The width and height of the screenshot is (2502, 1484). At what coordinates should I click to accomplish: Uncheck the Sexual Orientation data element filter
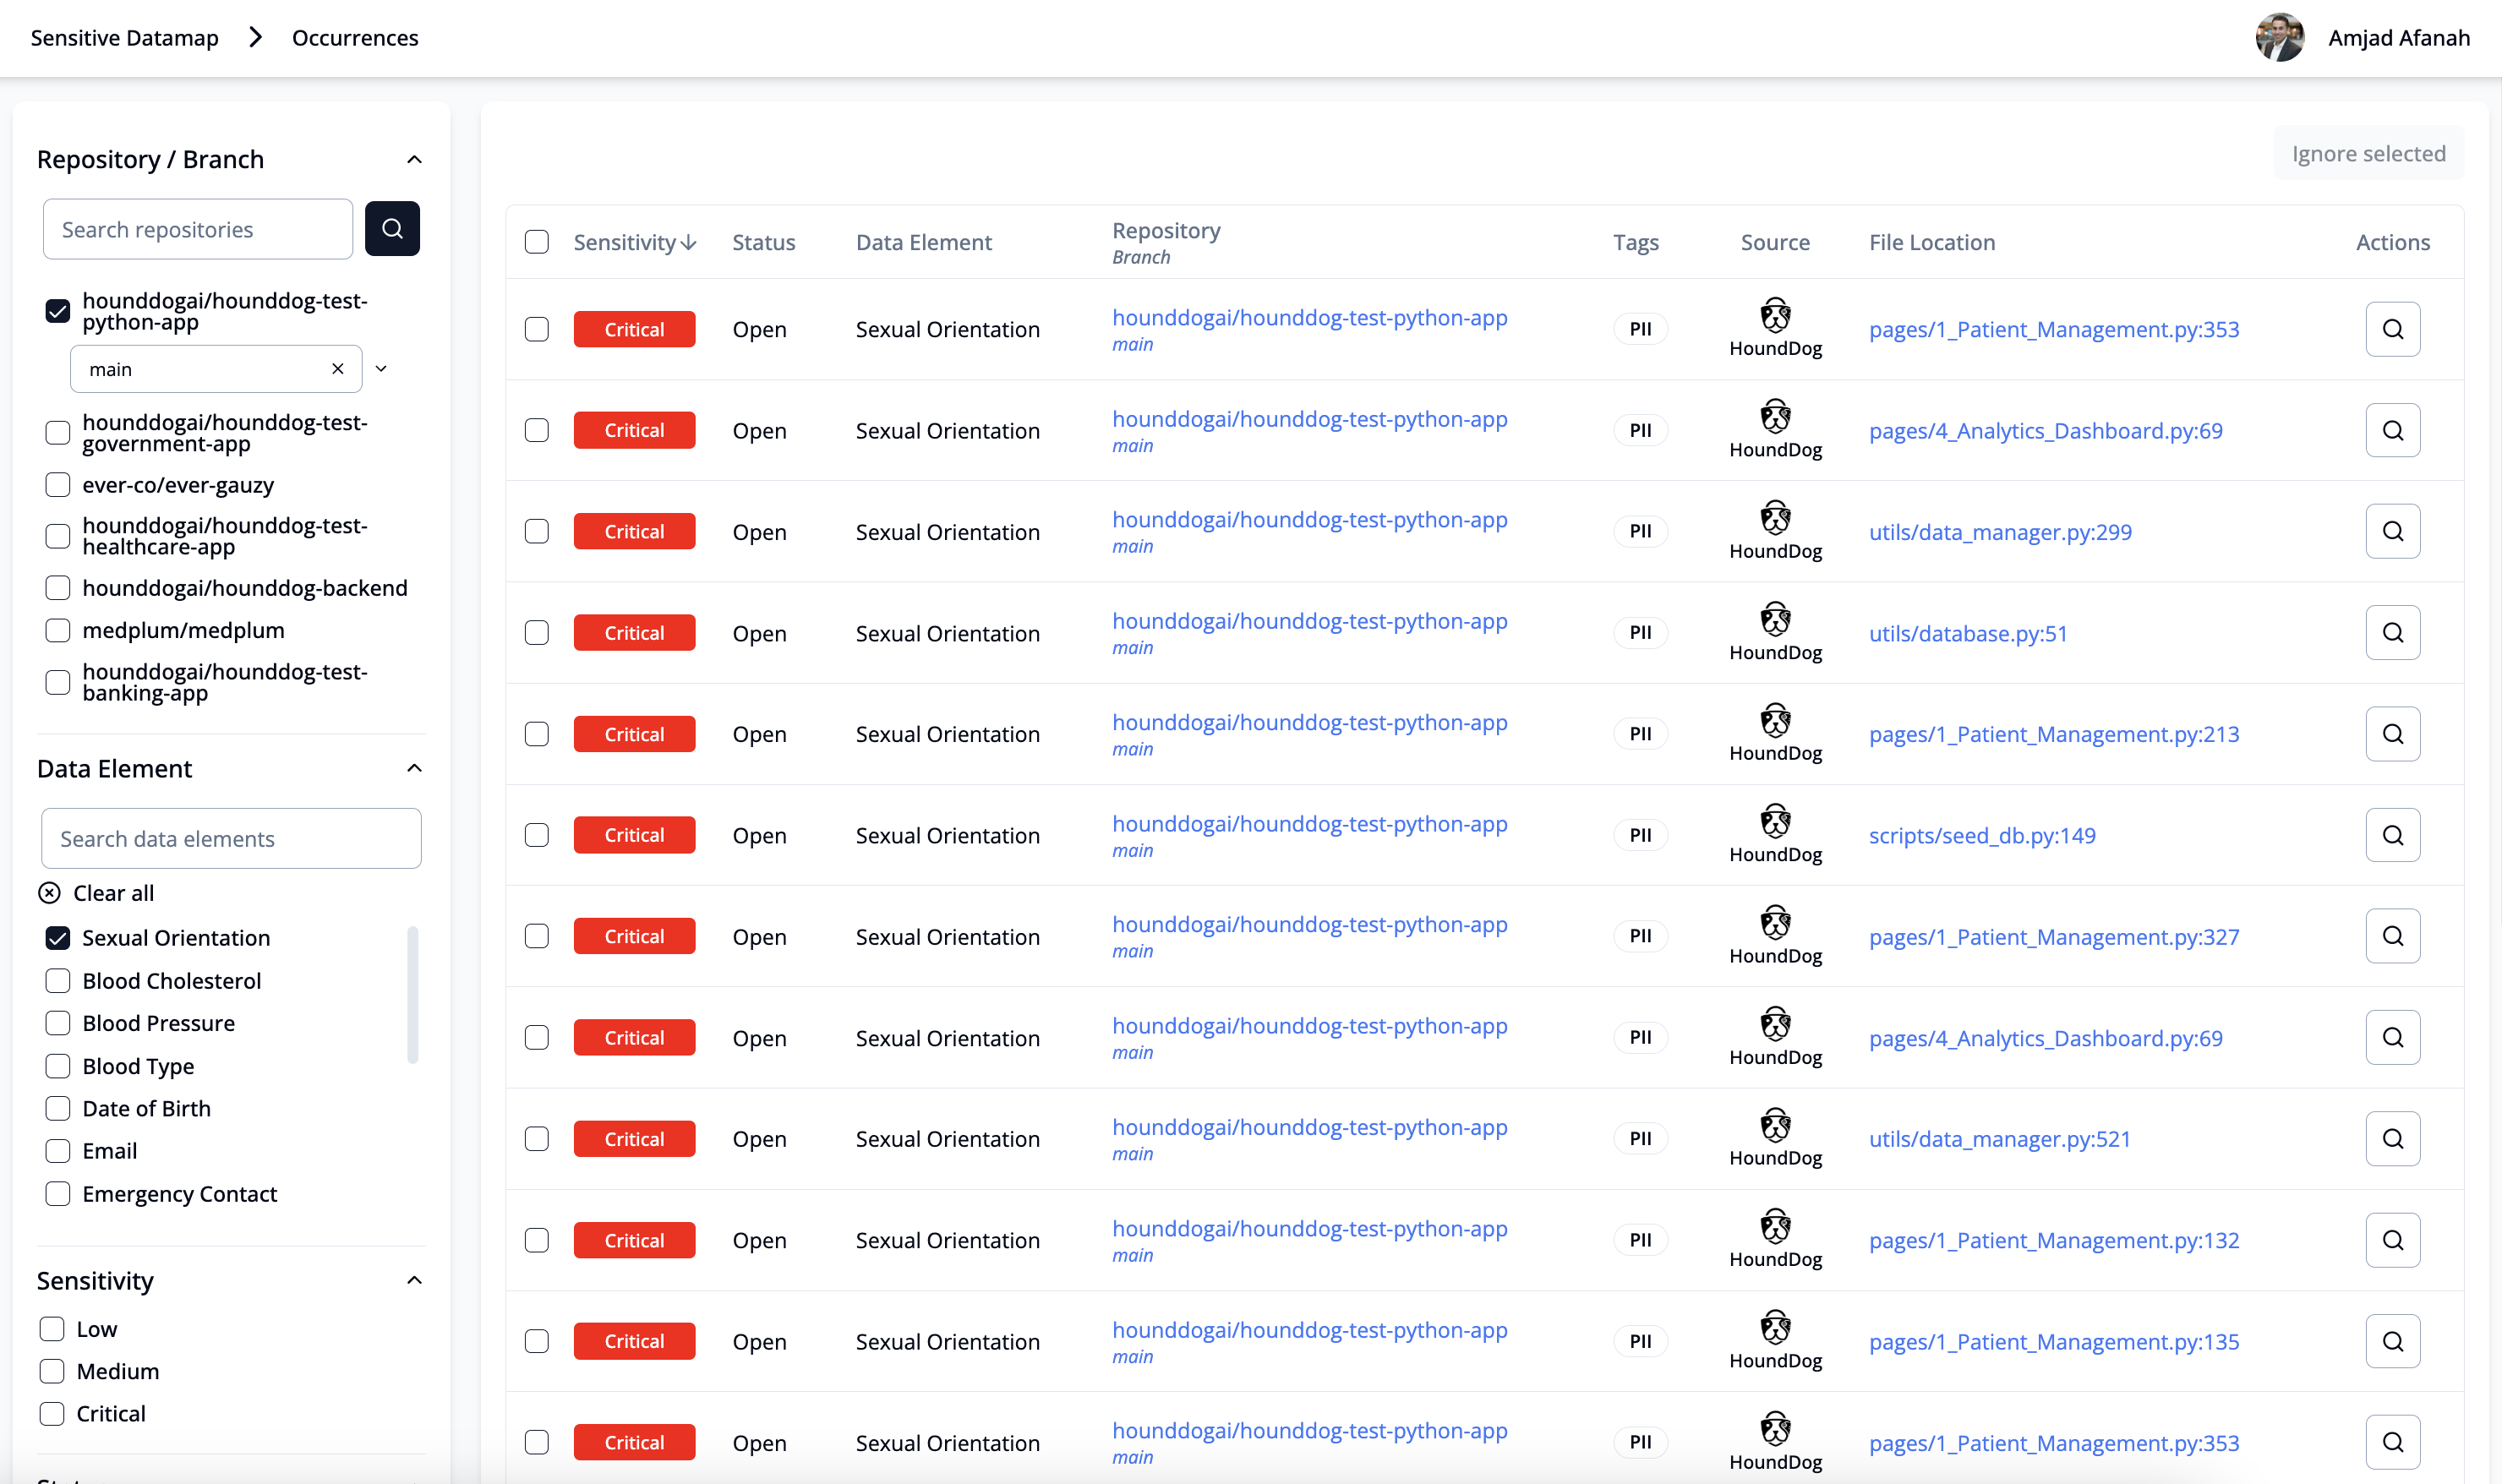58,938
